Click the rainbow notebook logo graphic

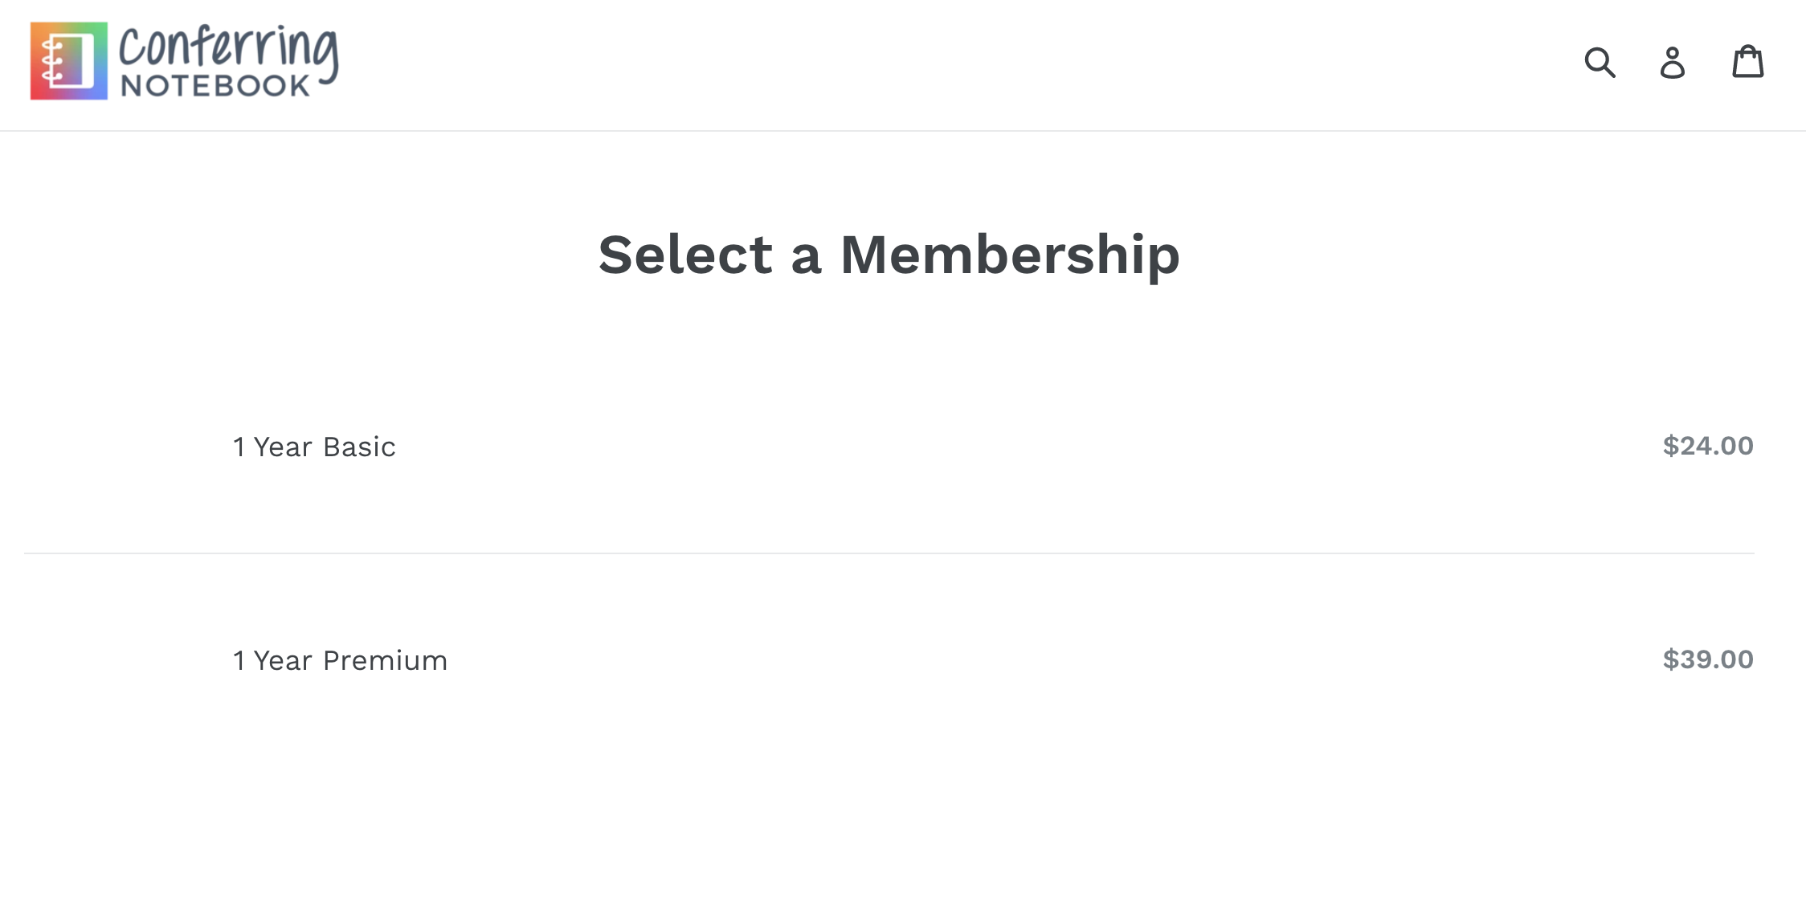69,61
